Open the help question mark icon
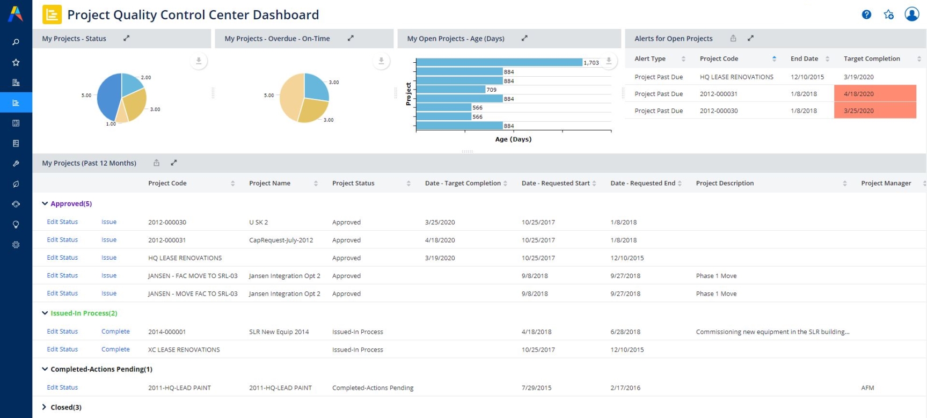Viewport: 927px width, 418px height. (x=866, y=14)
